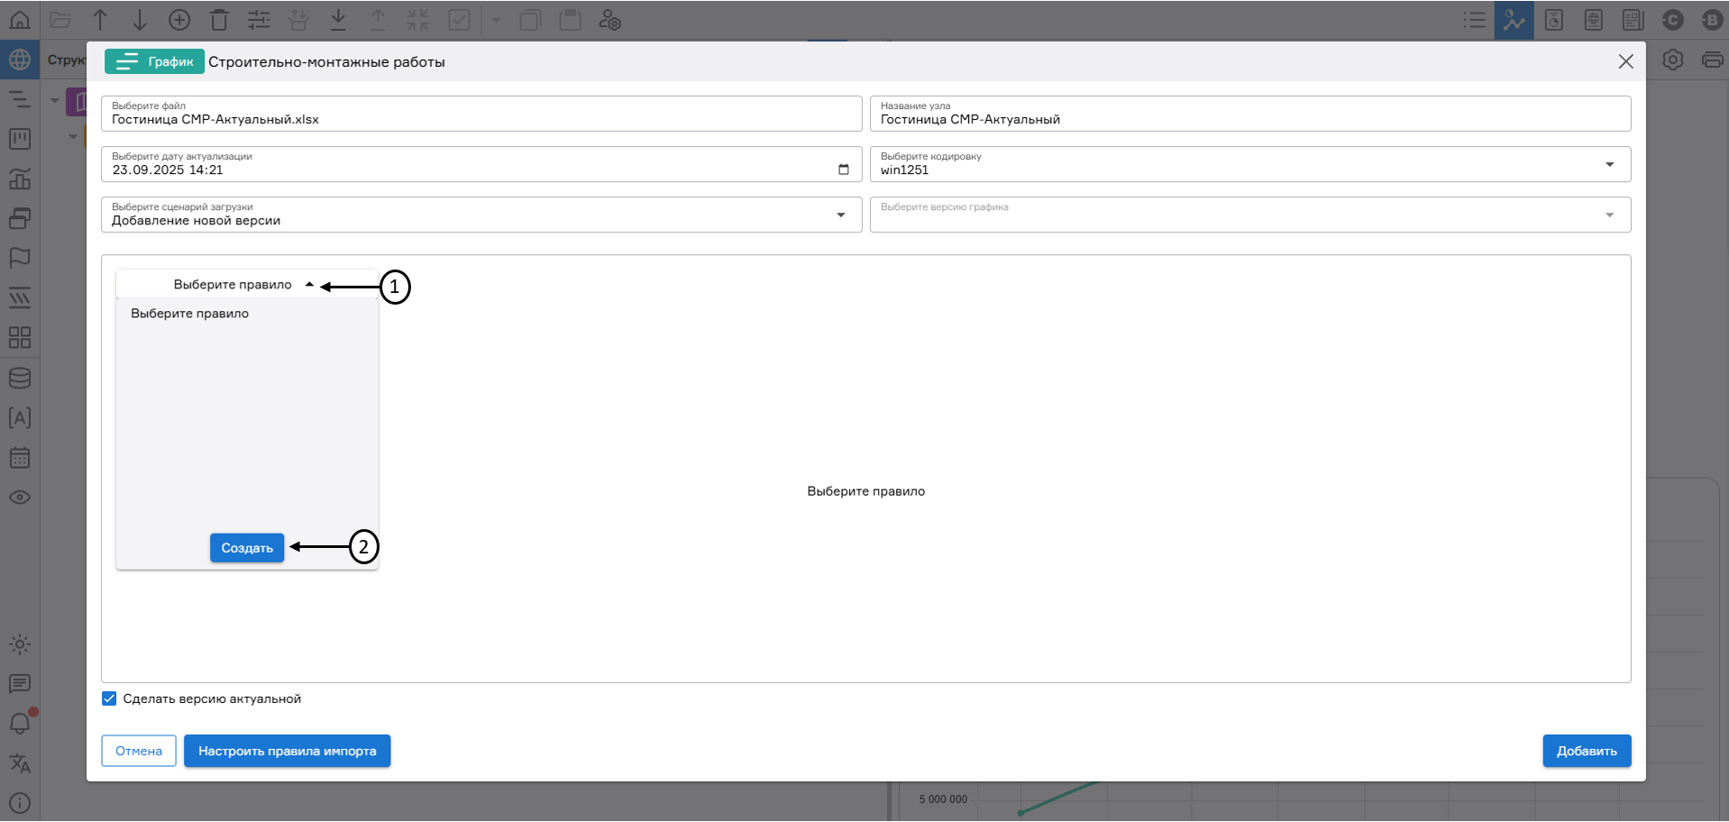
Task: Click the calendar icon in the left sidebar
Action: (20, 457)
